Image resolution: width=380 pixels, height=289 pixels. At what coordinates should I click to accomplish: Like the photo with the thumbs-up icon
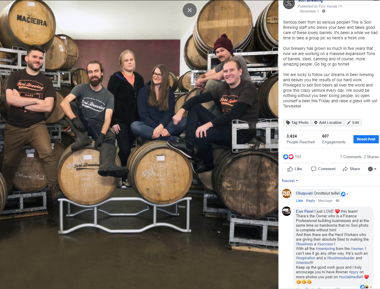point(295,169)
